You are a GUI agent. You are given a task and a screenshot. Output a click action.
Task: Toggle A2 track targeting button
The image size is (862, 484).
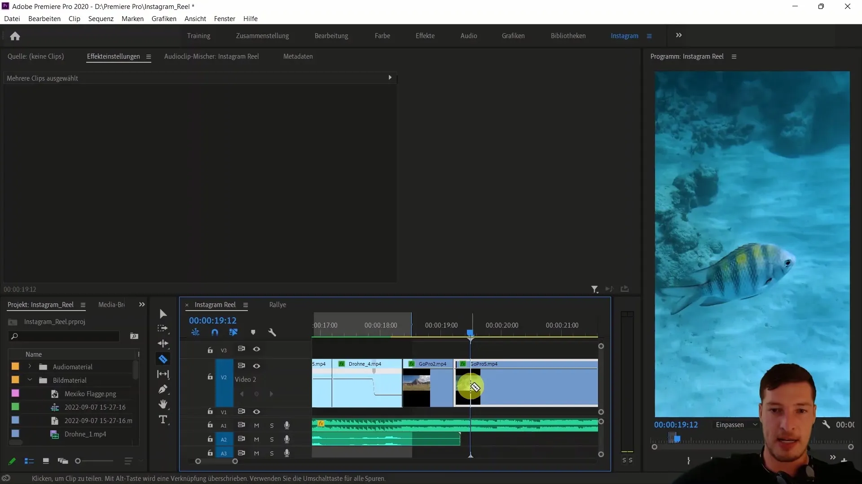click(x=224, y=440)
